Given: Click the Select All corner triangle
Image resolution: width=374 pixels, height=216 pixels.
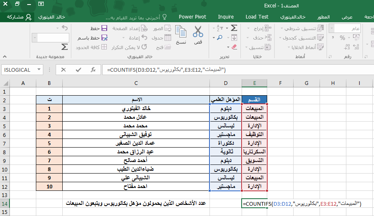Looking at the screenshot, I should click(5, 83).
